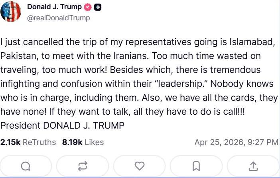The image size is (280, 178).
Task: View the 8.19k Likes list
Action: point(83,142)
